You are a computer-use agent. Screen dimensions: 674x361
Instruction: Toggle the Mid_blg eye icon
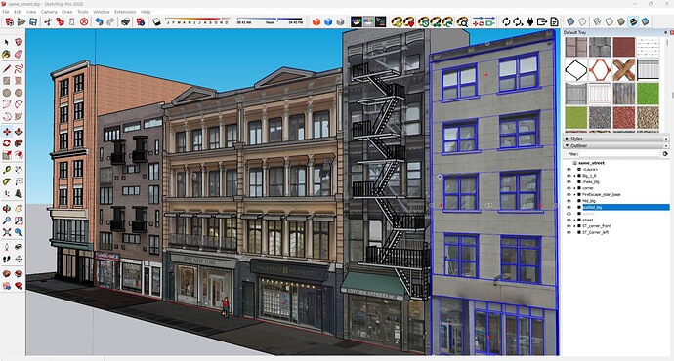[569, 201]
